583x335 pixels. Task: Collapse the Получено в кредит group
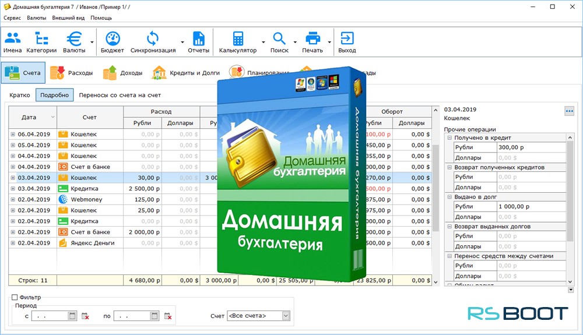point(449,138)
